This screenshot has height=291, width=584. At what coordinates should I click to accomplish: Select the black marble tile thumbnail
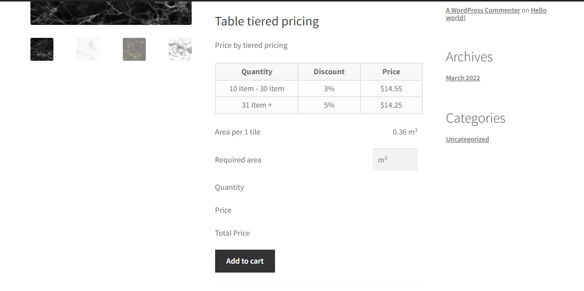click(41, 49)
